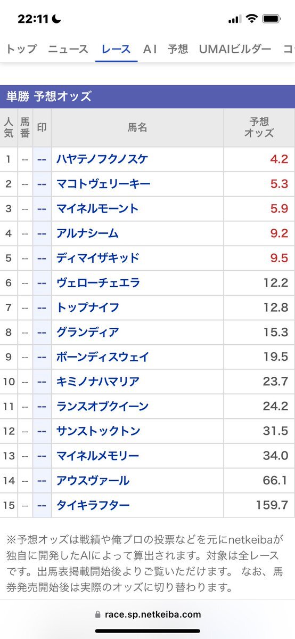Open horse ランスオブクイーン link
295x639 pixels.
(x=102, y=406)
